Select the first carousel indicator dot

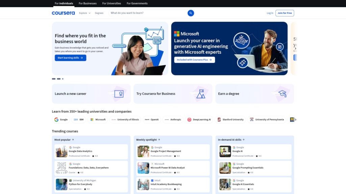[x=54, y=79]
